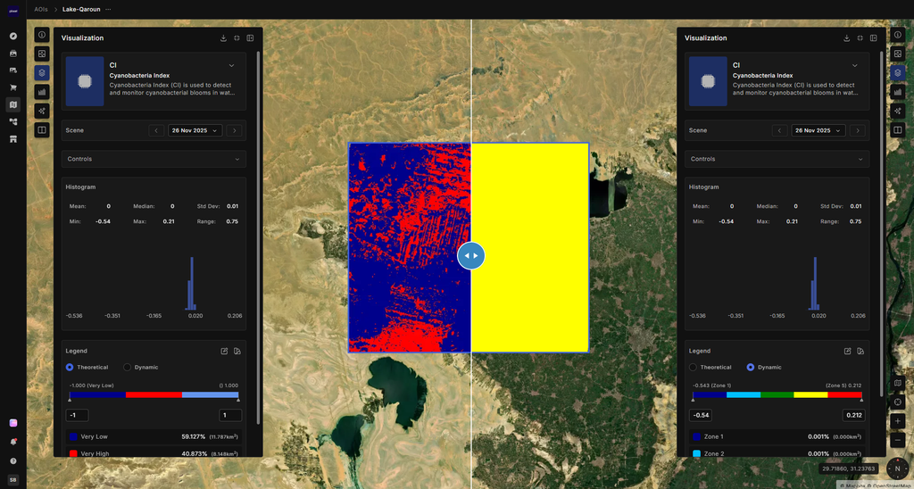Open sparkle AI tool beside left Visualization panel

pyautogui.click(x=42, y=111)
